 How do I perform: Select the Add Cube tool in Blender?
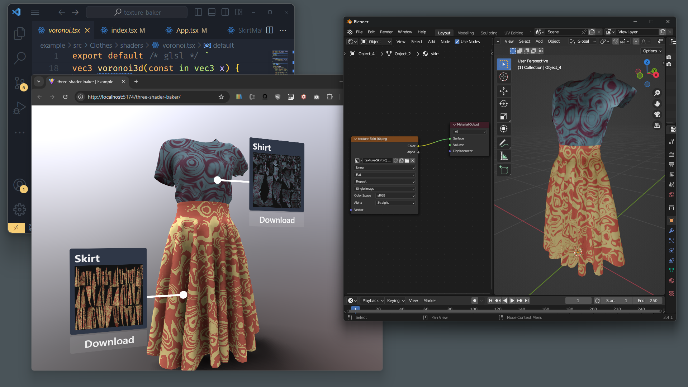[x=504, y=170]
